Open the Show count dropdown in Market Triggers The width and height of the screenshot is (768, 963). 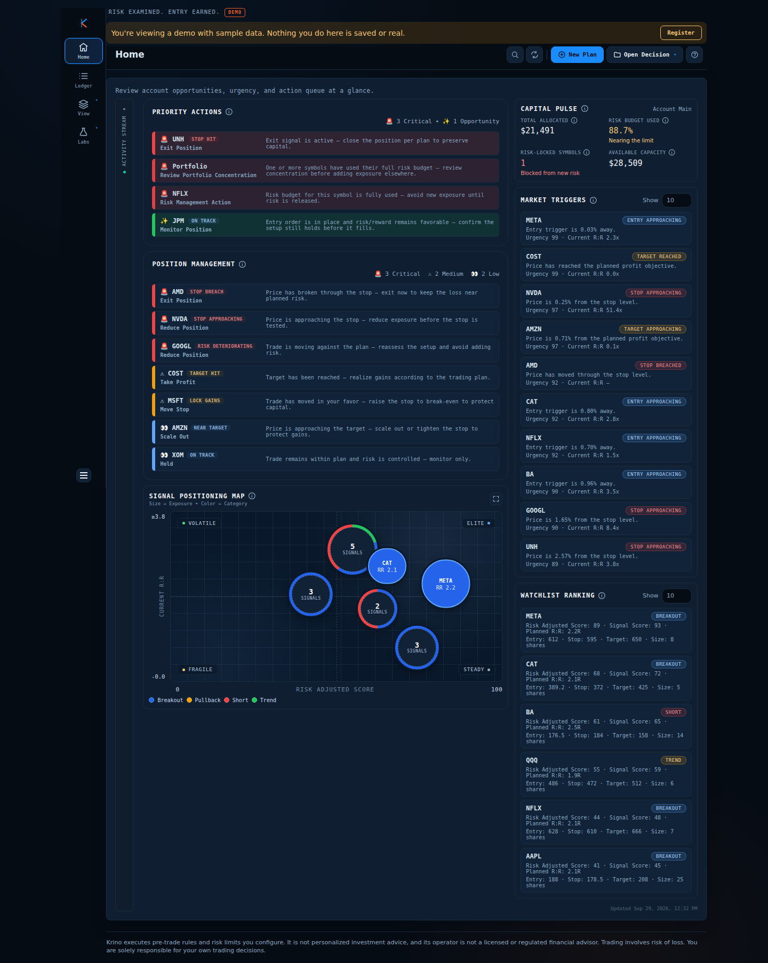point(676,200)
